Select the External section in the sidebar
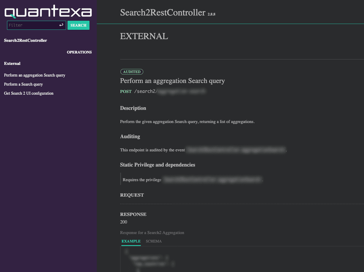Screen dimensions: 364x272 click(12, 63)
